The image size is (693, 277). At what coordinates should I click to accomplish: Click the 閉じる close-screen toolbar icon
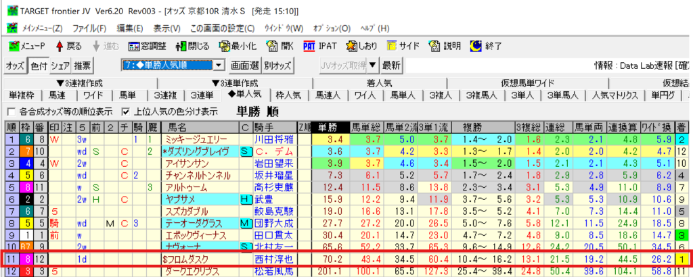[x=181, y=46]
